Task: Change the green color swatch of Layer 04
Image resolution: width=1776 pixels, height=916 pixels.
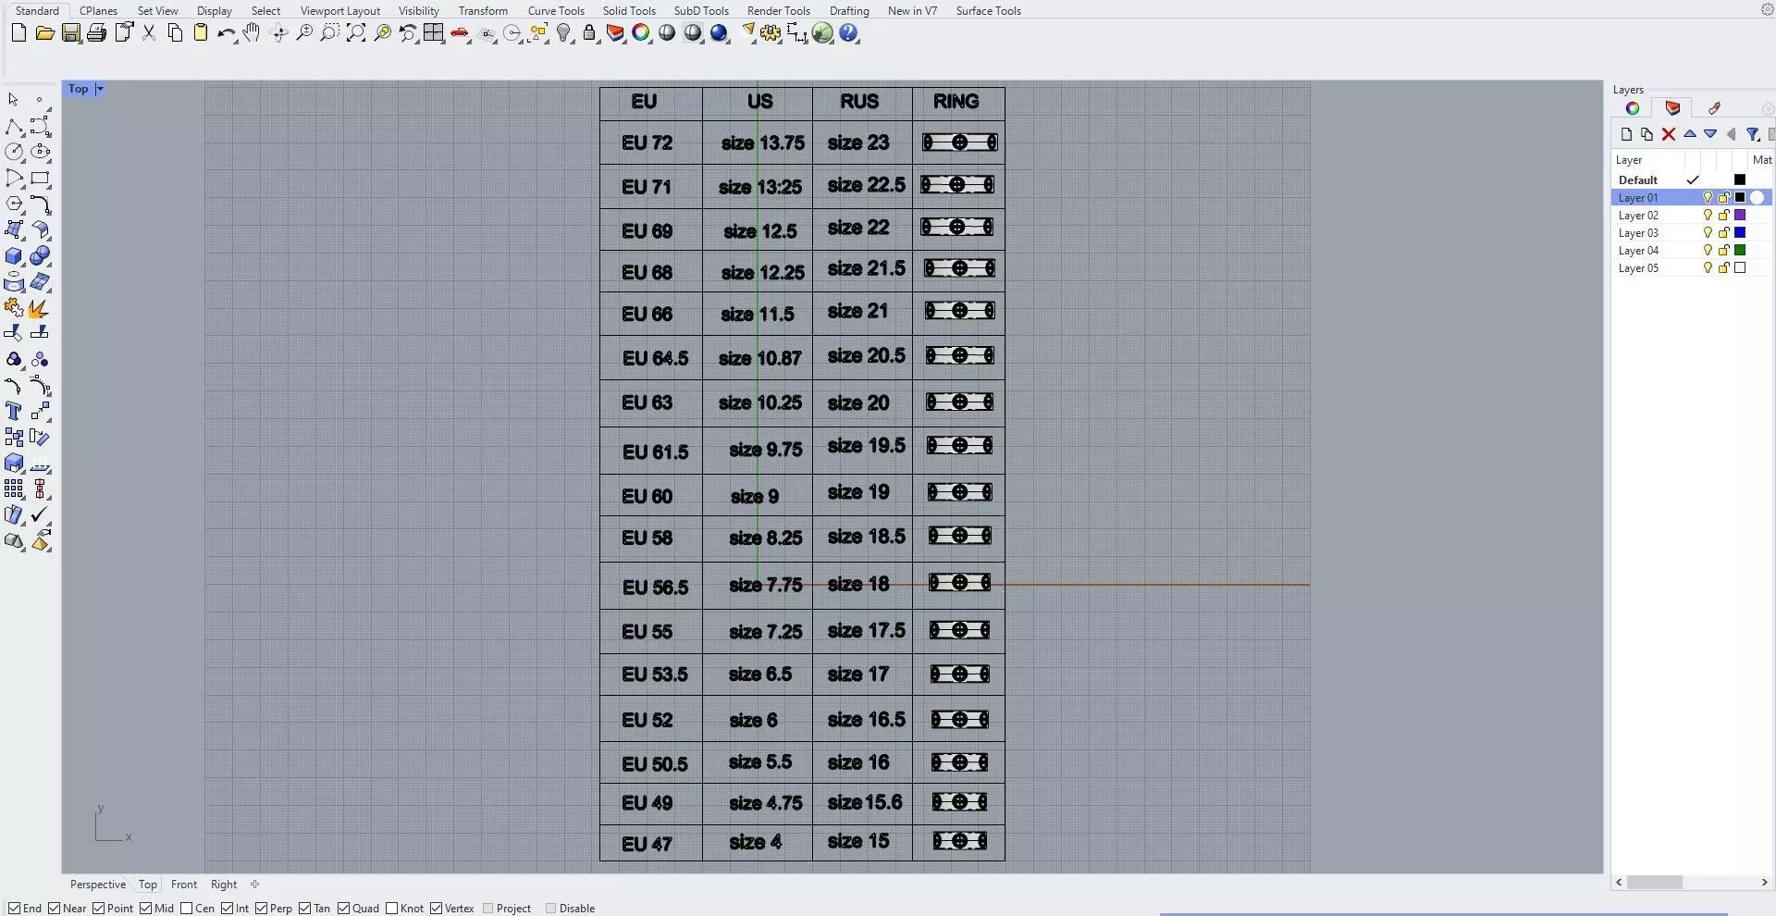Action: pyautogui.click(x=1740, y=251)
